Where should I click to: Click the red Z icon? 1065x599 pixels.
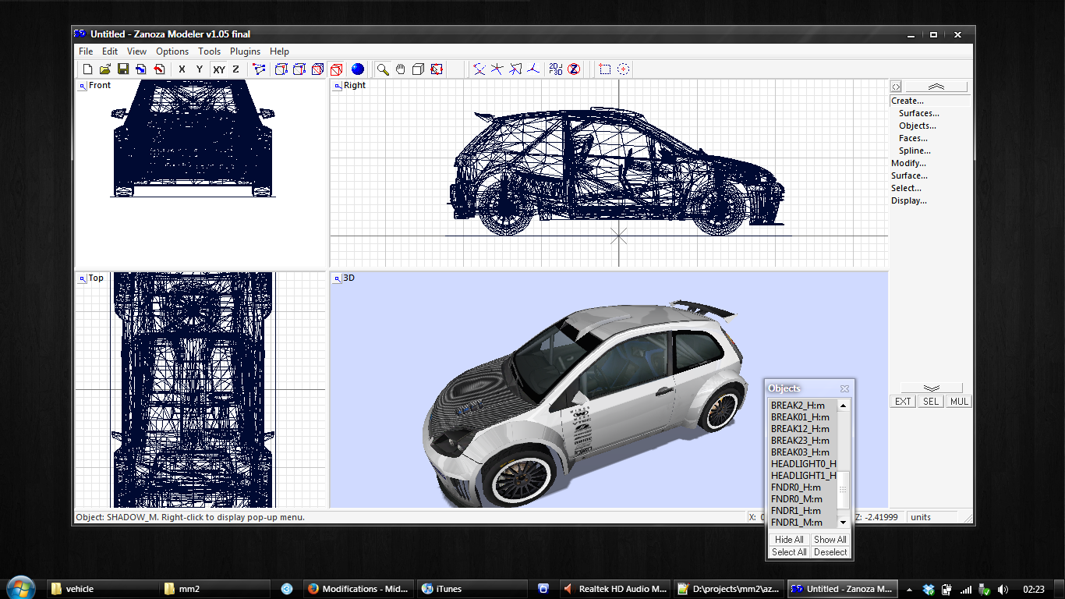tap(574, 69)
